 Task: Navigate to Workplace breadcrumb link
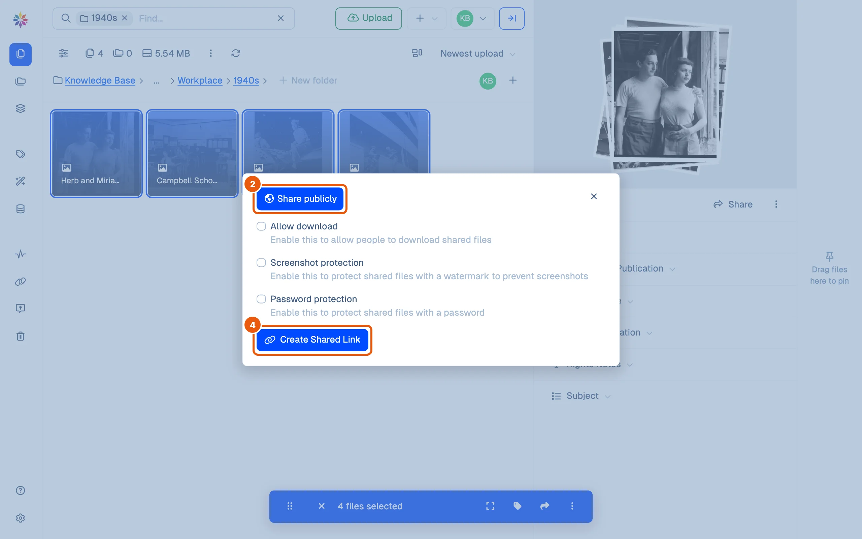point(200,81)
